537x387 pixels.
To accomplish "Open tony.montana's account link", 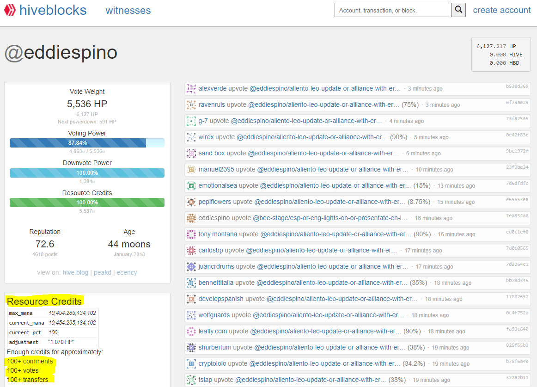I will click(x=218, y=234).
